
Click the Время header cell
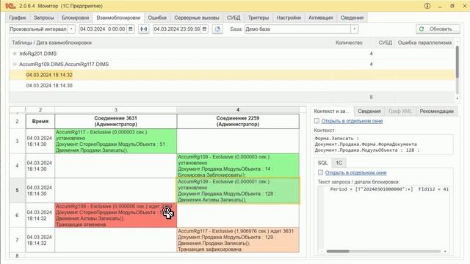[x=40, y=121]
